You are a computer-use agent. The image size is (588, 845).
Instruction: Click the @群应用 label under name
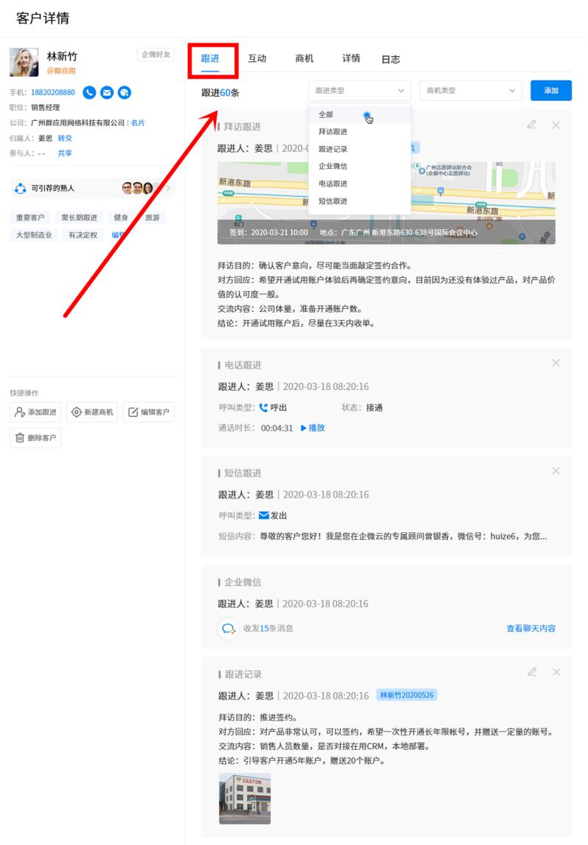click(61, 71)
